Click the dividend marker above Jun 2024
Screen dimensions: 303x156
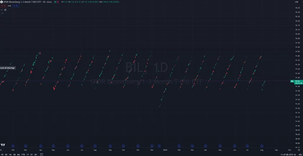coord(235,146)
